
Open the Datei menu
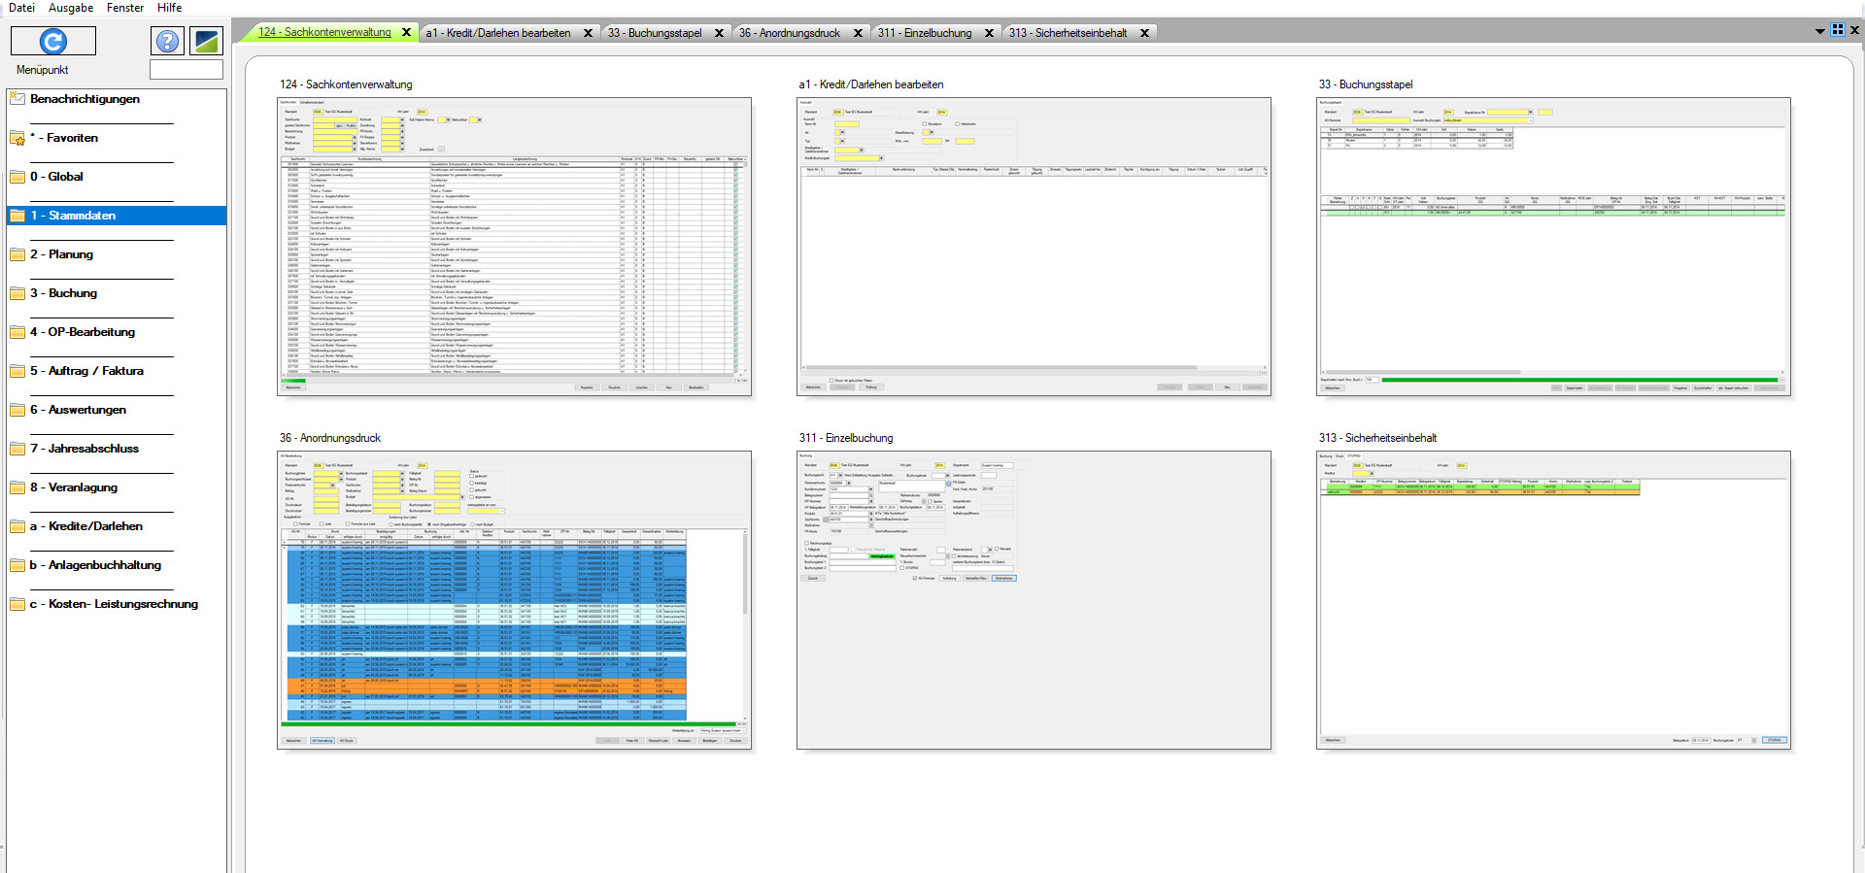pos(21,8)
